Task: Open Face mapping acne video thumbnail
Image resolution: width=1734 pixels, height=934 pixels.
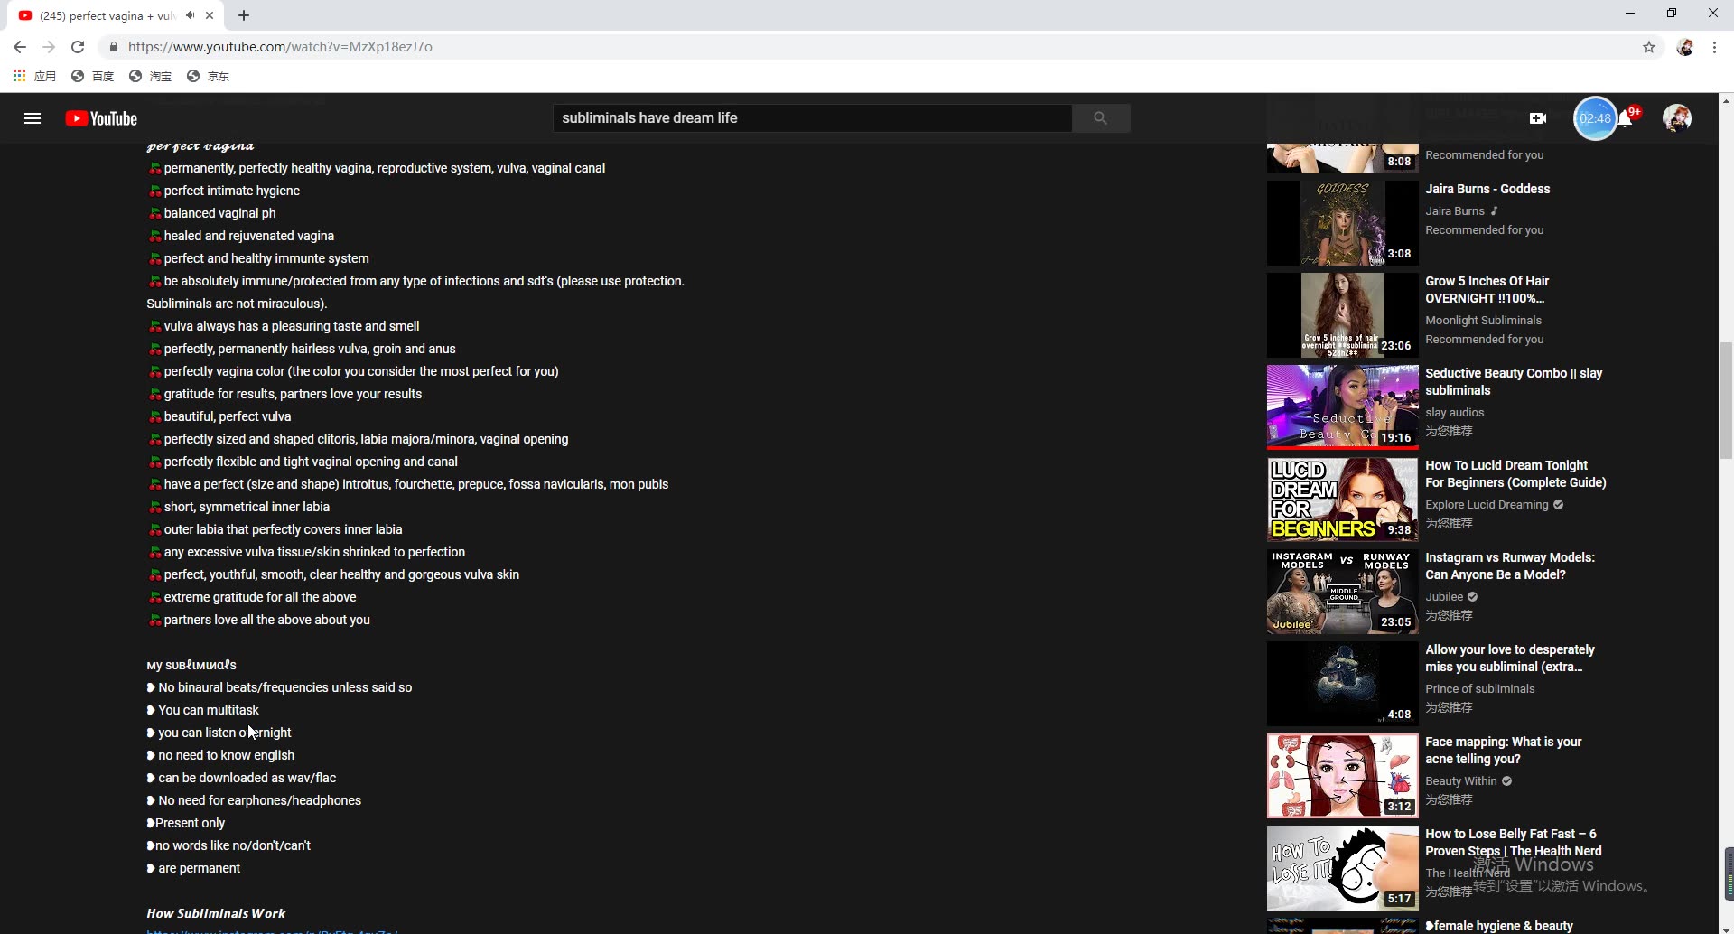Action: [x=1342, y=776]
